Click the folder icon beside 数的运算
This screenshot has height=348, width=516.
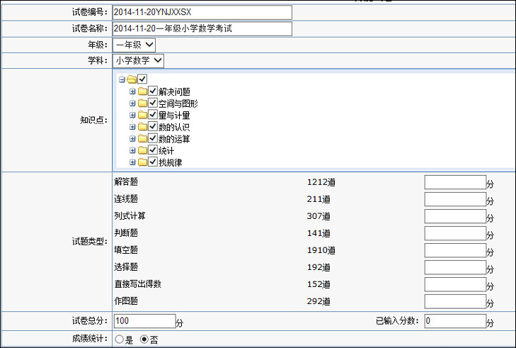[x=142, y=139]
